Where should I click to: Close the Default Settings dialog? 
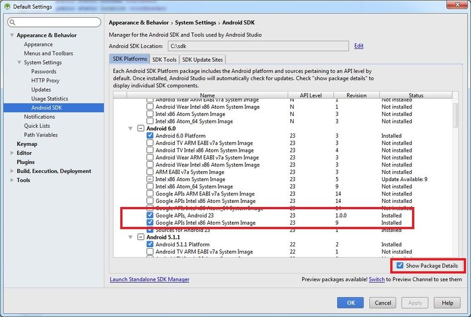click(457, 5)
